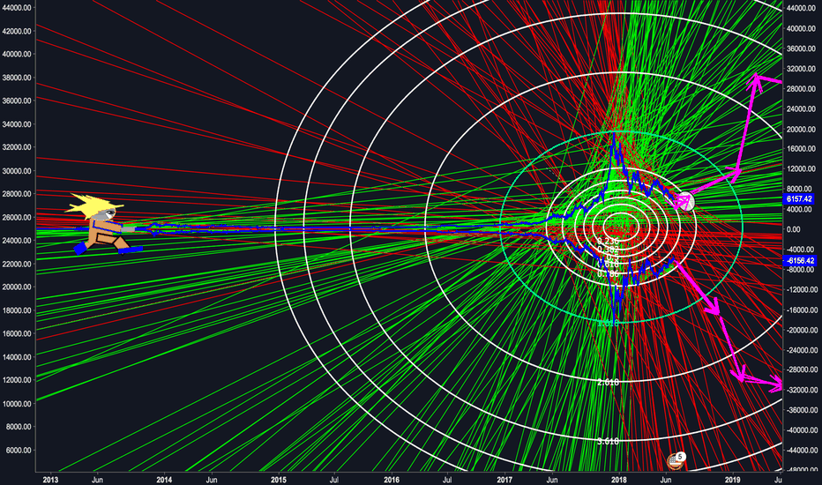Image resolution: width=822 pixels, height=485 pixels.
Task: Select the 3.618 Fibonacci circle label
Action: [x=608, y=442]
